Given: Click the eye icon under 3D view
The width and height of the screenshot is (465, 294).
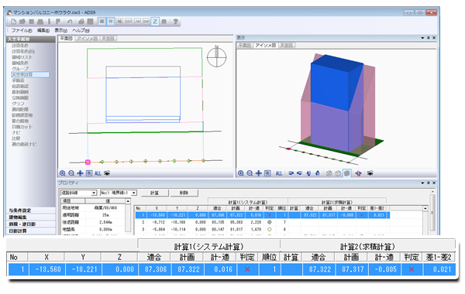Looking at the screenshot, I should point(370,173).
